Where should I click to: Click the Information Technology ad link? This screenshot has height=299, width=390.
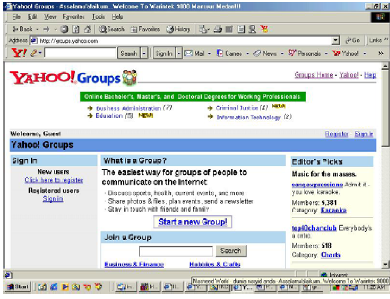249,117
